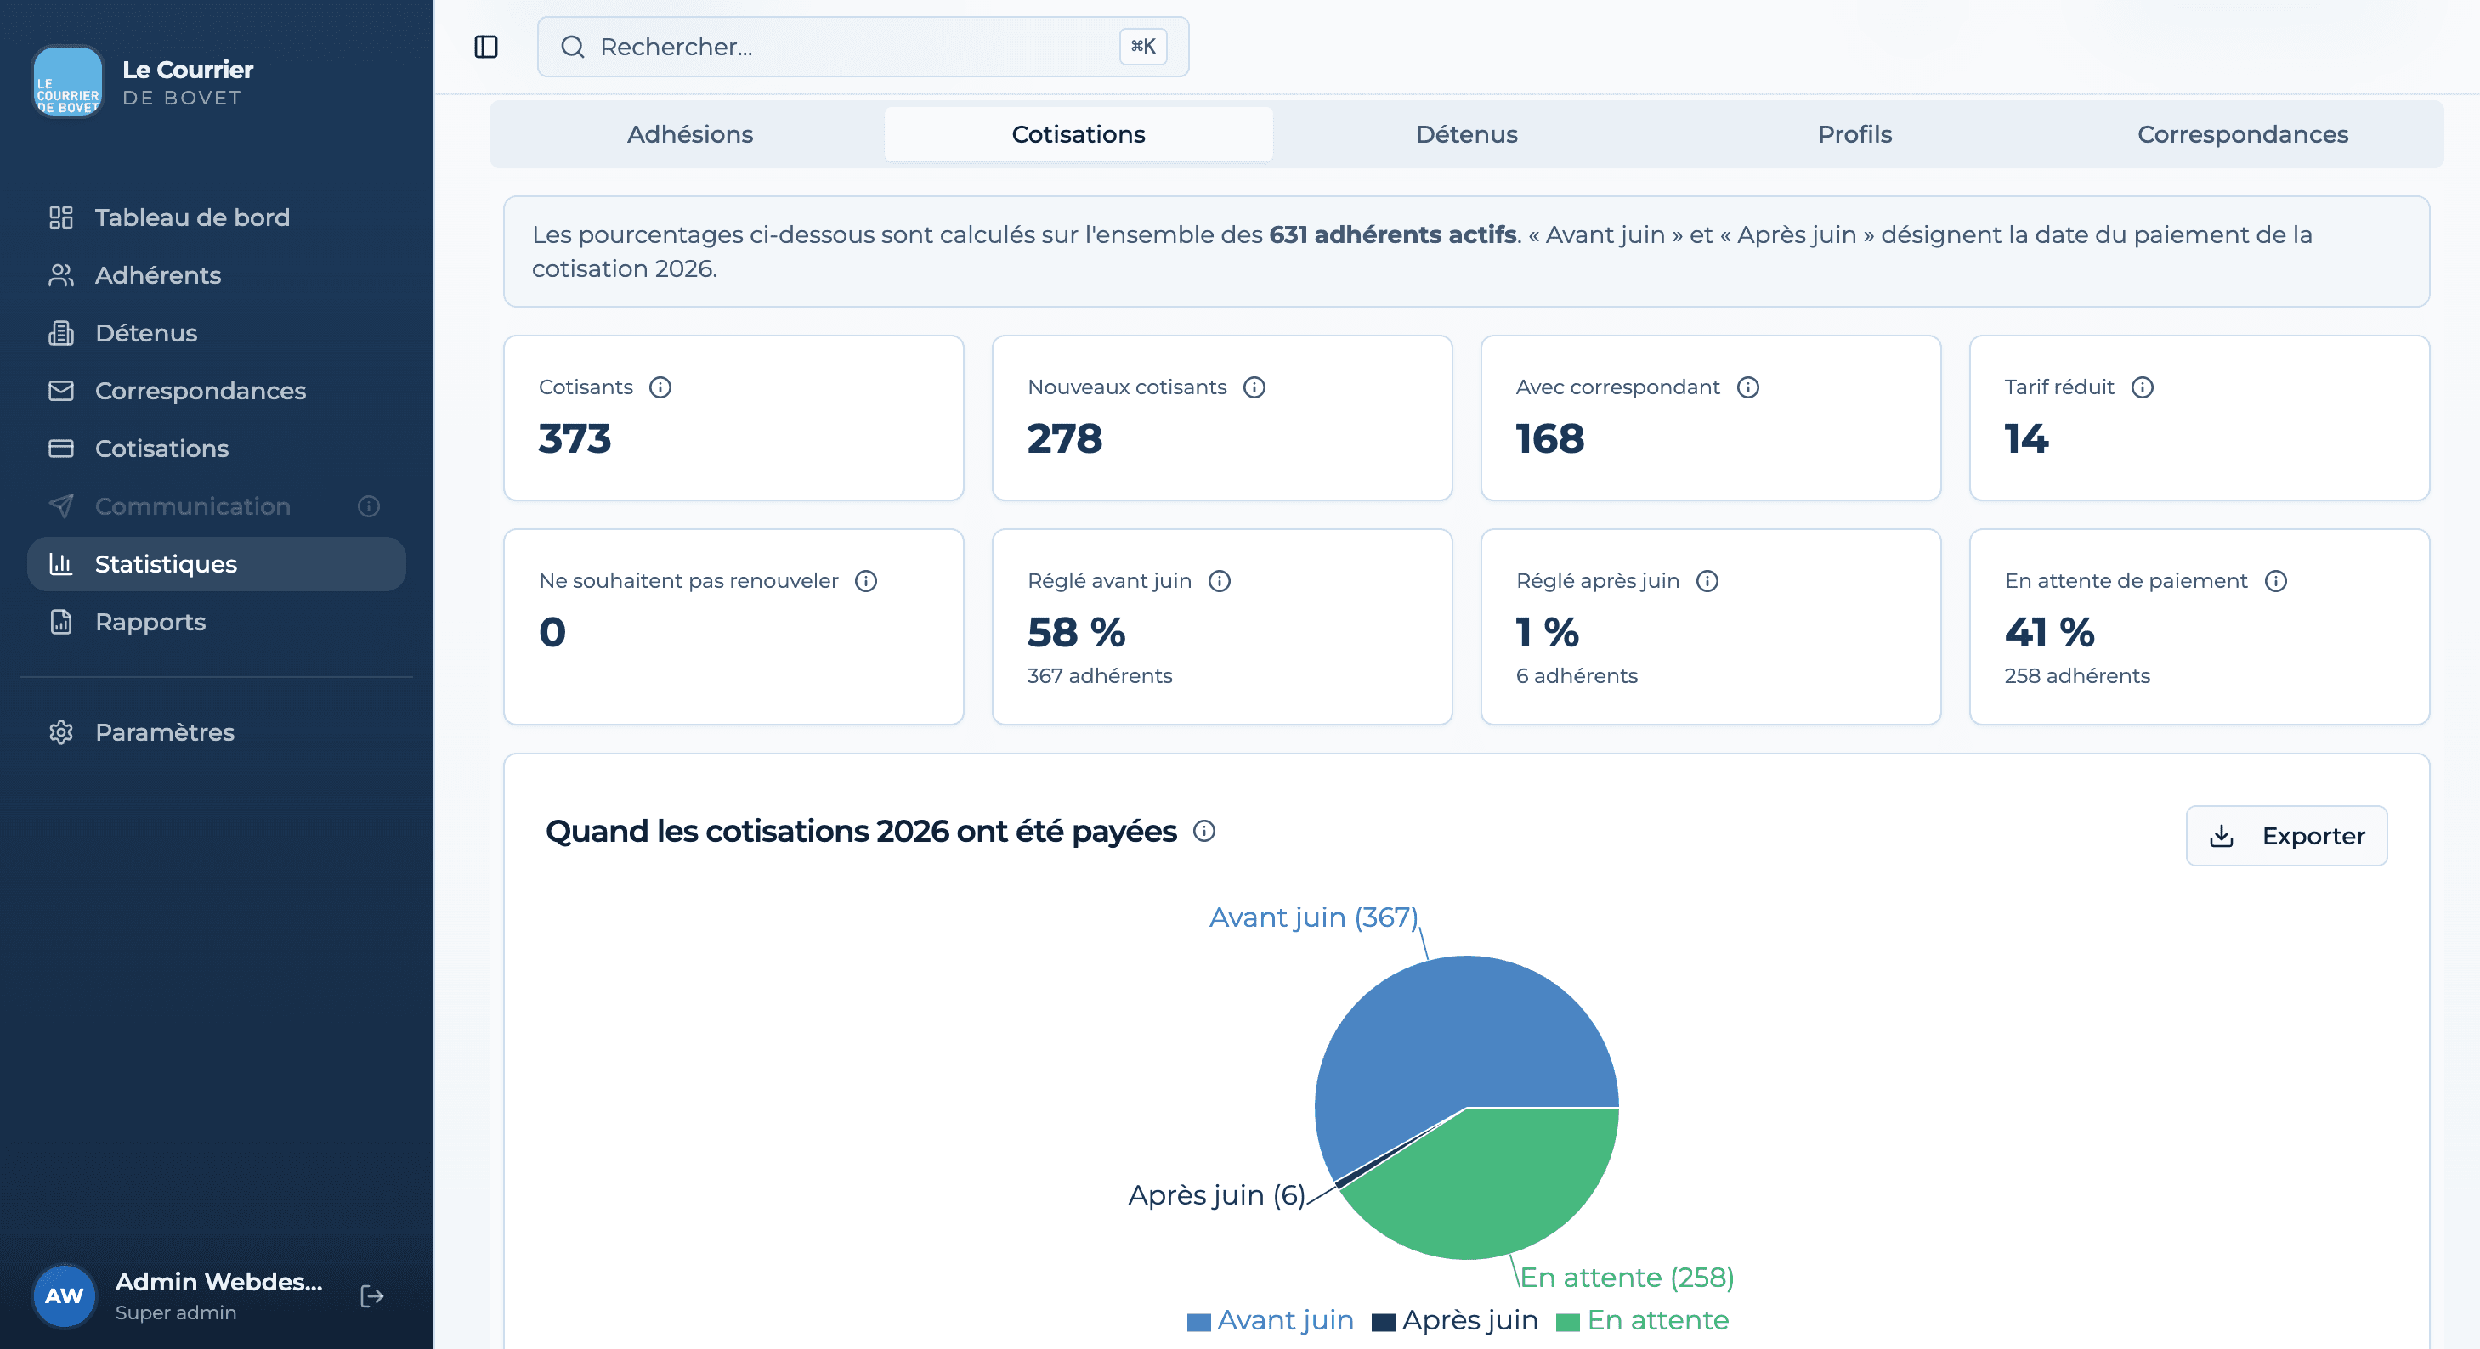Click the Rapports document icon
Image resolution: width=2480 pixels, height=1349 pixels.
[x=60, y=622]
